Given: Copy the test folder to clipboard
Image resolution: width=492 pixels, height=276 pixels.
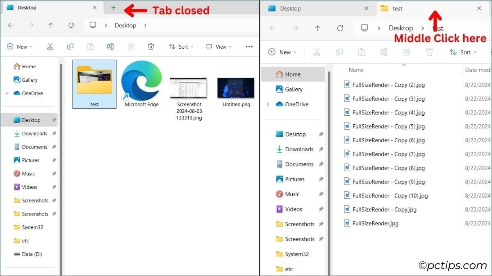Looking at the screenshot, I should point(70,47).
